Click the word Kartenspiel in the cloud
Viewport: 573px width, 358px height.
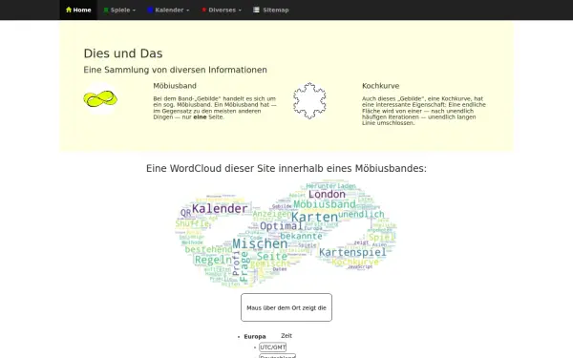pyautogui.click(x=352, y=252)
